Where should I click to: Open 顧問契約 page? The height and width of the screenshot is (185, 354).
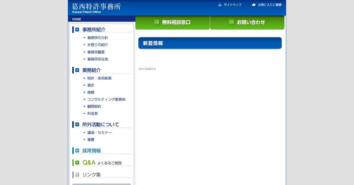click(x=94, y=107)
